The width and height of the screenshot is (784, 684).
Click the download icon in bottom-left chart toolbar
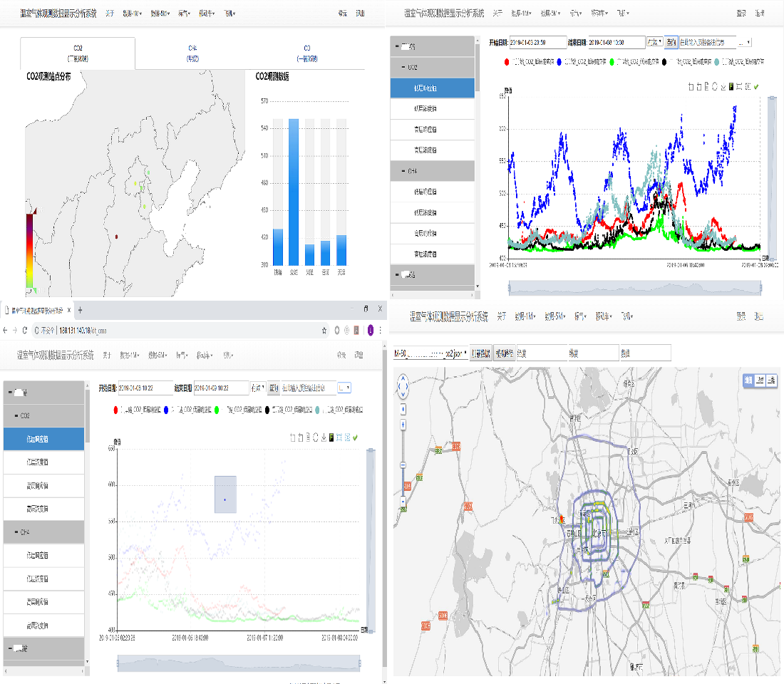pyautogui.click(x=324, y=437)
